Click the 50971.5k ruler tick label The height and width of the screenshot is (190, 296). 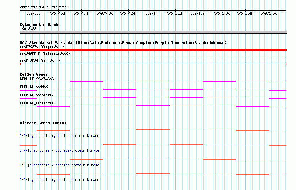269,13
